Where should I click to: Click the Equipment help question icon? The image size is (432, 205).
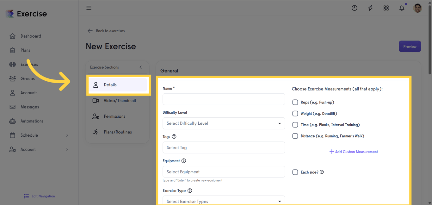[184, 161]
